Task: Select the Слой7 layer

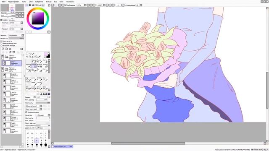Action: [12, 112]
